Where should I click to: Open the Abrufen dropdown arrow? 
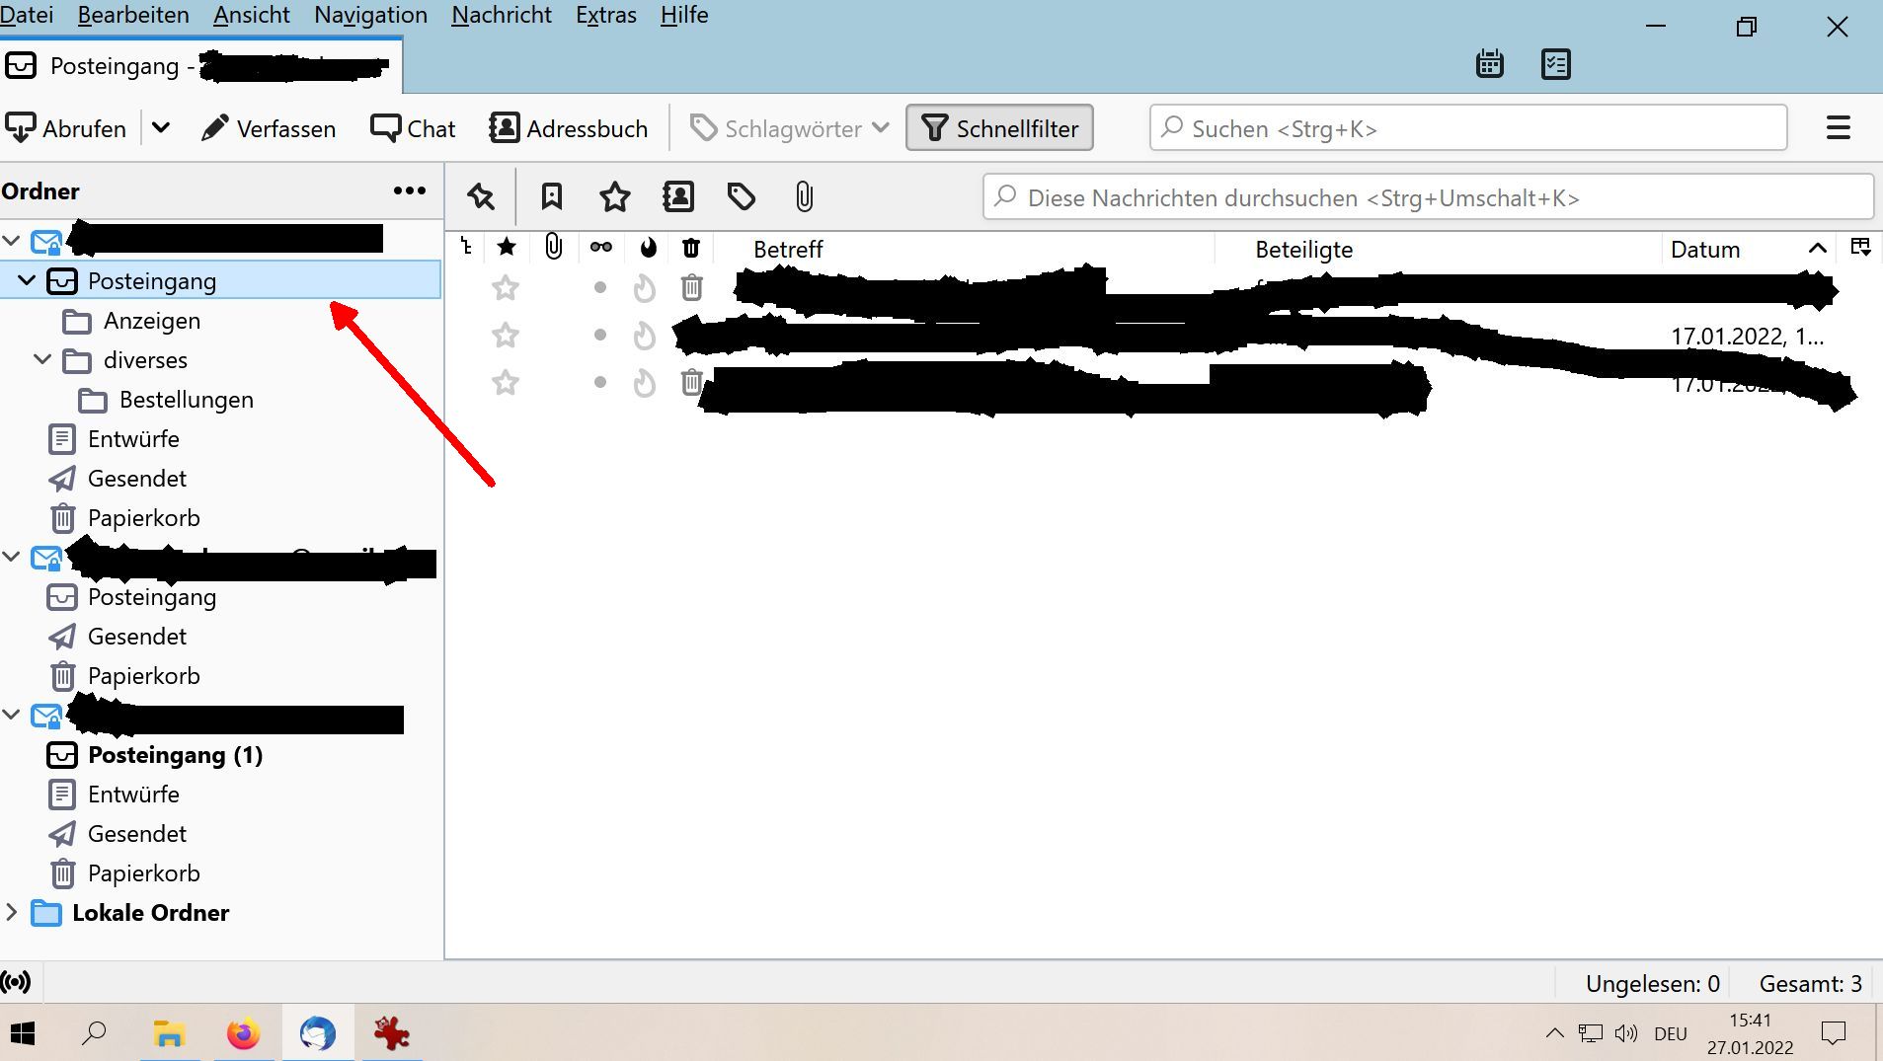tap(161, 127)
